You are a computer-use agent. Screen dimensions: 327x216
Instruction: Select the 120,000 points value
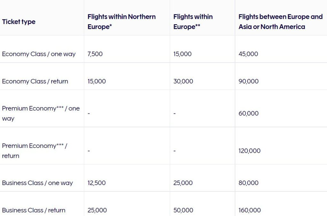(x=249, y=151)
